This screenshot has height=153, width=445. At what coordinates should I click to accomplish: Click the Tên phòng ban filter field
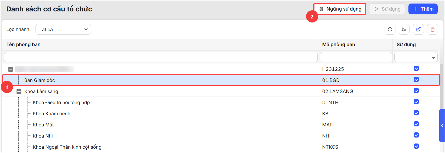(x=161, y=57)
